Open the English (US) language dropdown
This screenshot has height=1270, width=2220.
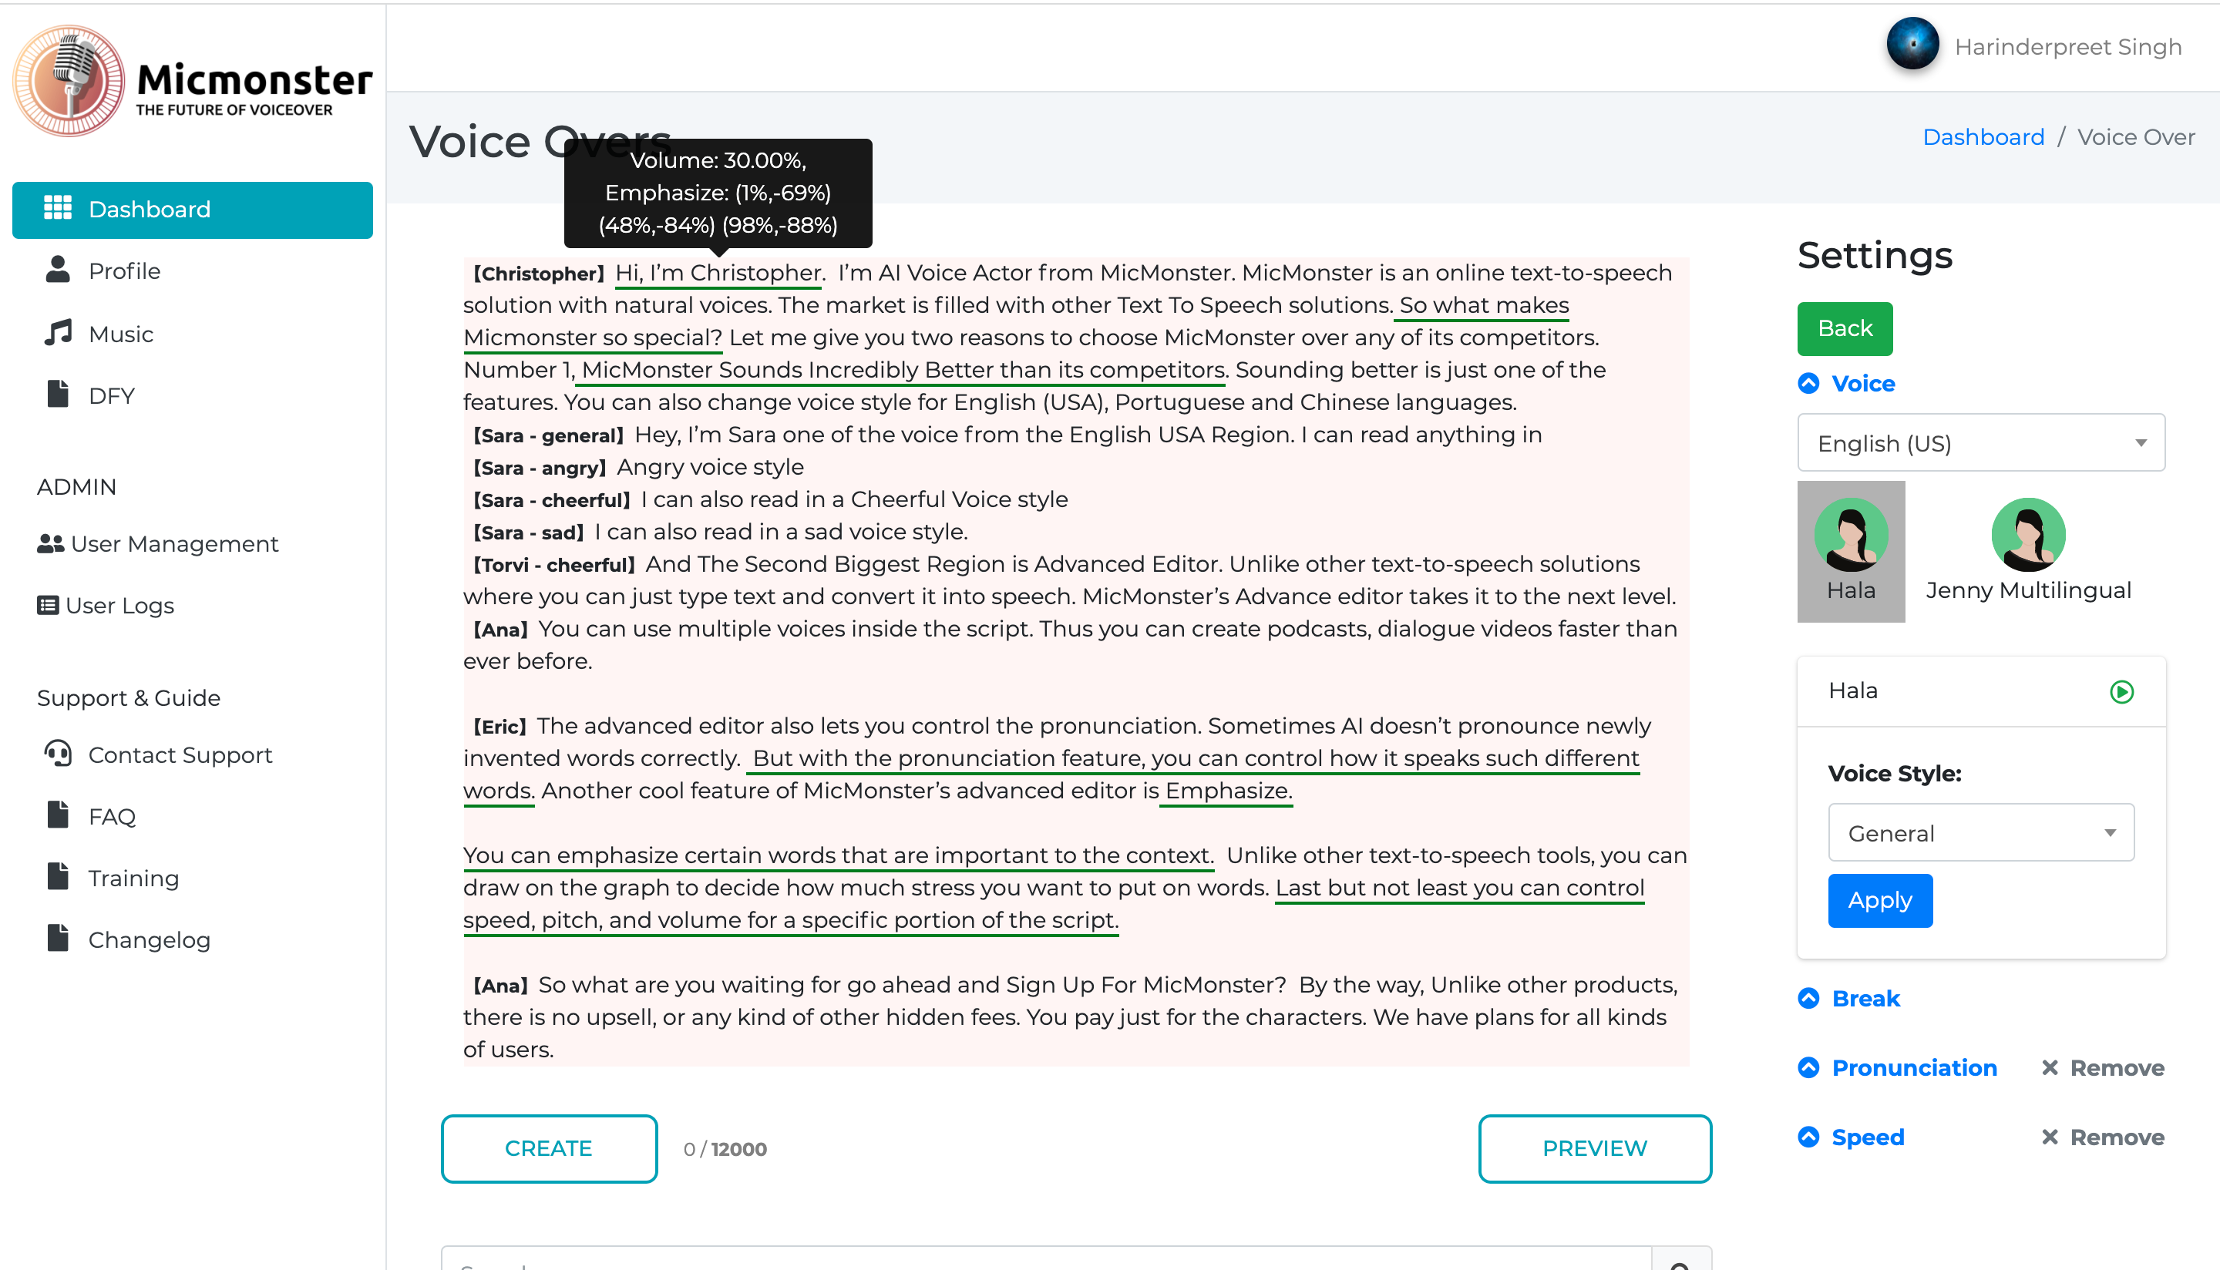pos(1980,442)
